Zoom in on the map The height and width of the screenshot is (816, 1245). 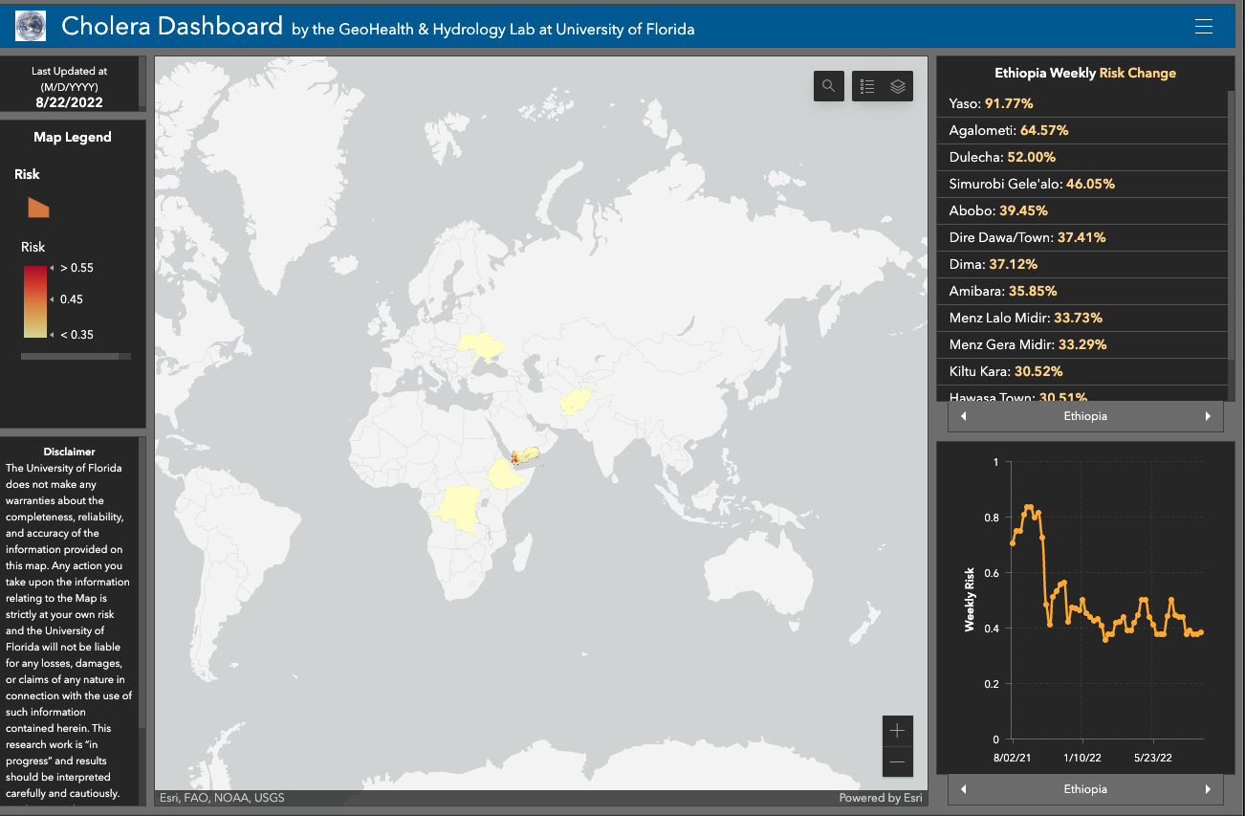point(897,731)
